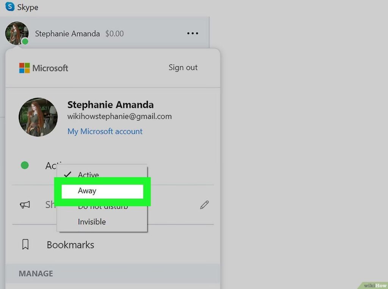Click the bookmark icon

click(x=25, y=245)
